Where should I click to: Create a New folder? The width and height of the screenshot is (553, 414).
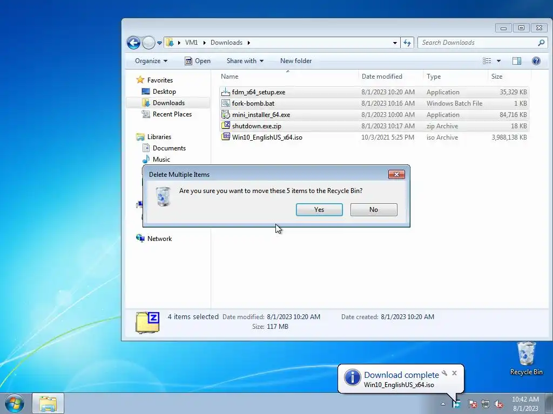296,61
